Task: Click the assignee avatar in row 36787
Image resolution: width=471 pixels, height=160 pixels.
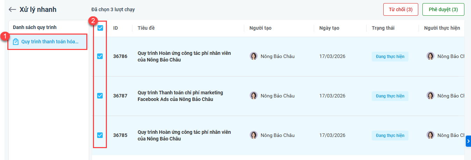Action: [430, 95]
